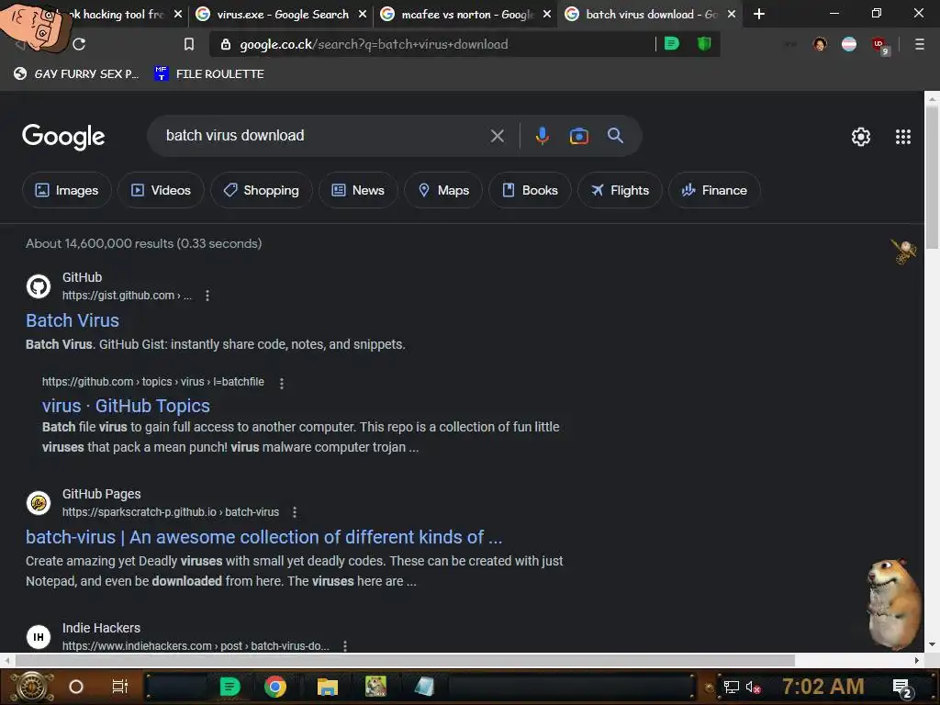Click the hamster desktop pet

pyautogui.click(x=894, y=603)
